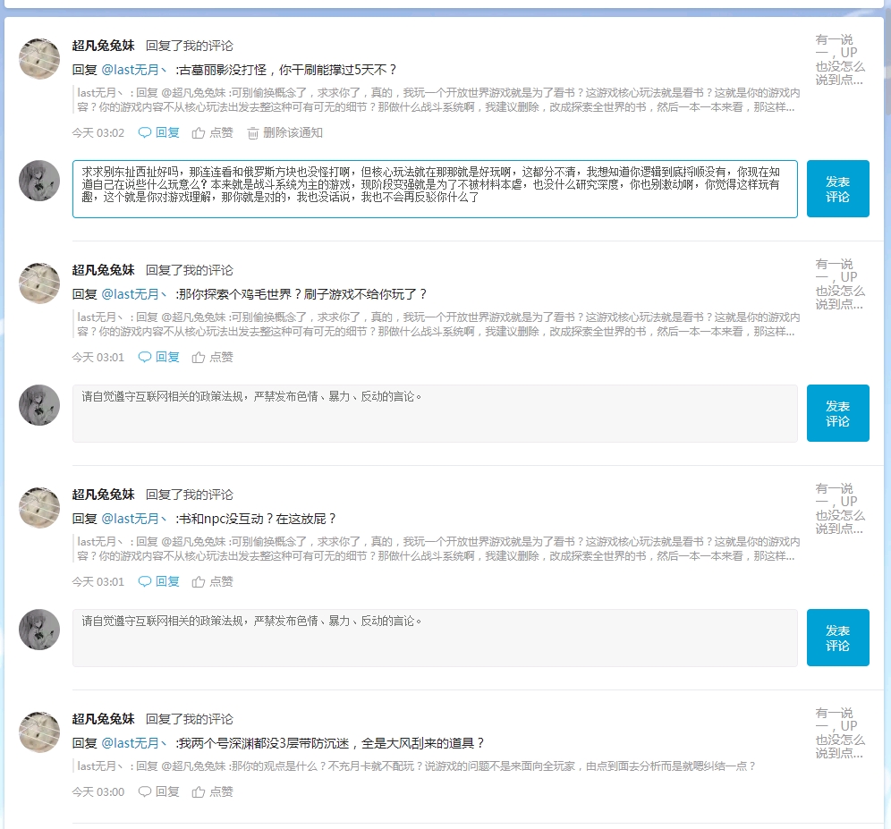This screenshot has height=829, width=891.
Task: Click quoted comment 那你的观点是什么
Action: point(416,766)
